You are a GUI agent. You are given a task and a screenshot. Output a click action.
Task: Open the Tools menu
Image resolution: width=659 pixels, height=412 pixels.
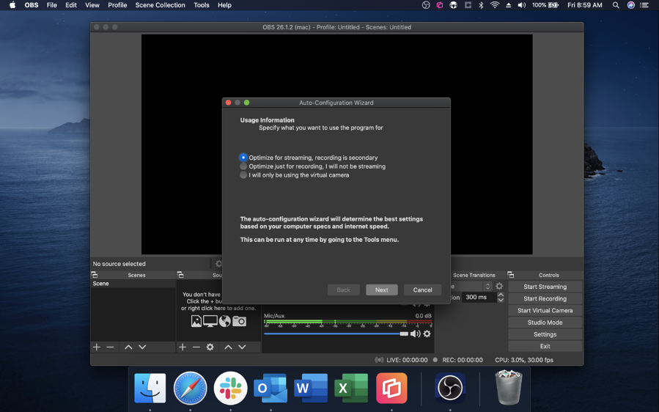click(x=202, y=5)
